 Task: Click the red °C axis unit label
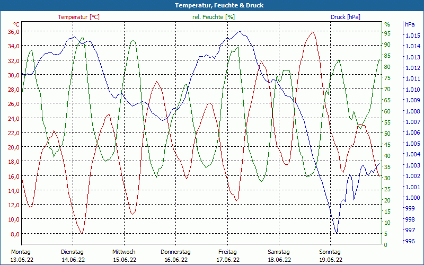(16, 24)
